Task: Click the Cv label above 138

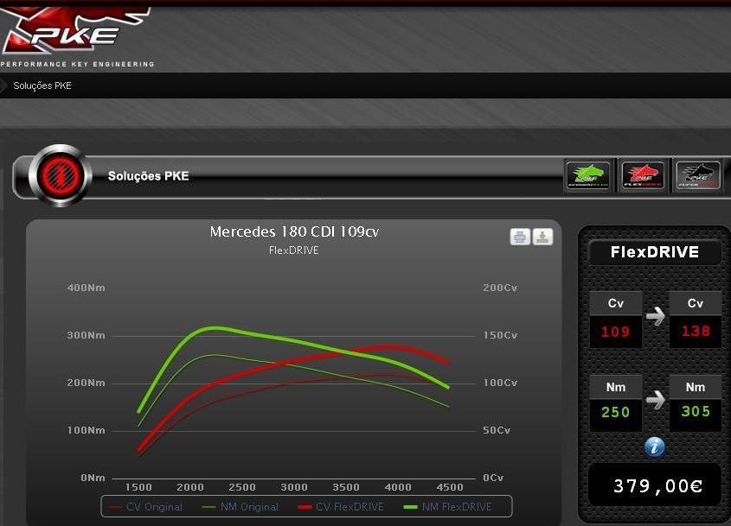Action: click(696, 303)
